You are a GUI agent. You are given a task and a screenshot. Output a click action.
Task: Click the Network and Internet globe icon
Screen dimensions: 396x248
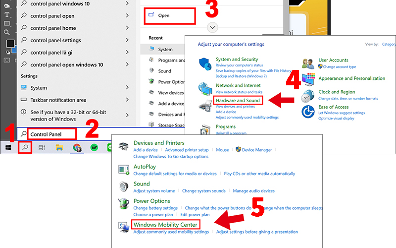pos(205,89)
